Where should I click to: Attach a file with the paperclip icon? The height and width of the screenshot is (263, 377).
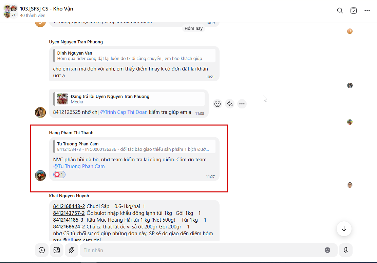(x=71, y=250)
